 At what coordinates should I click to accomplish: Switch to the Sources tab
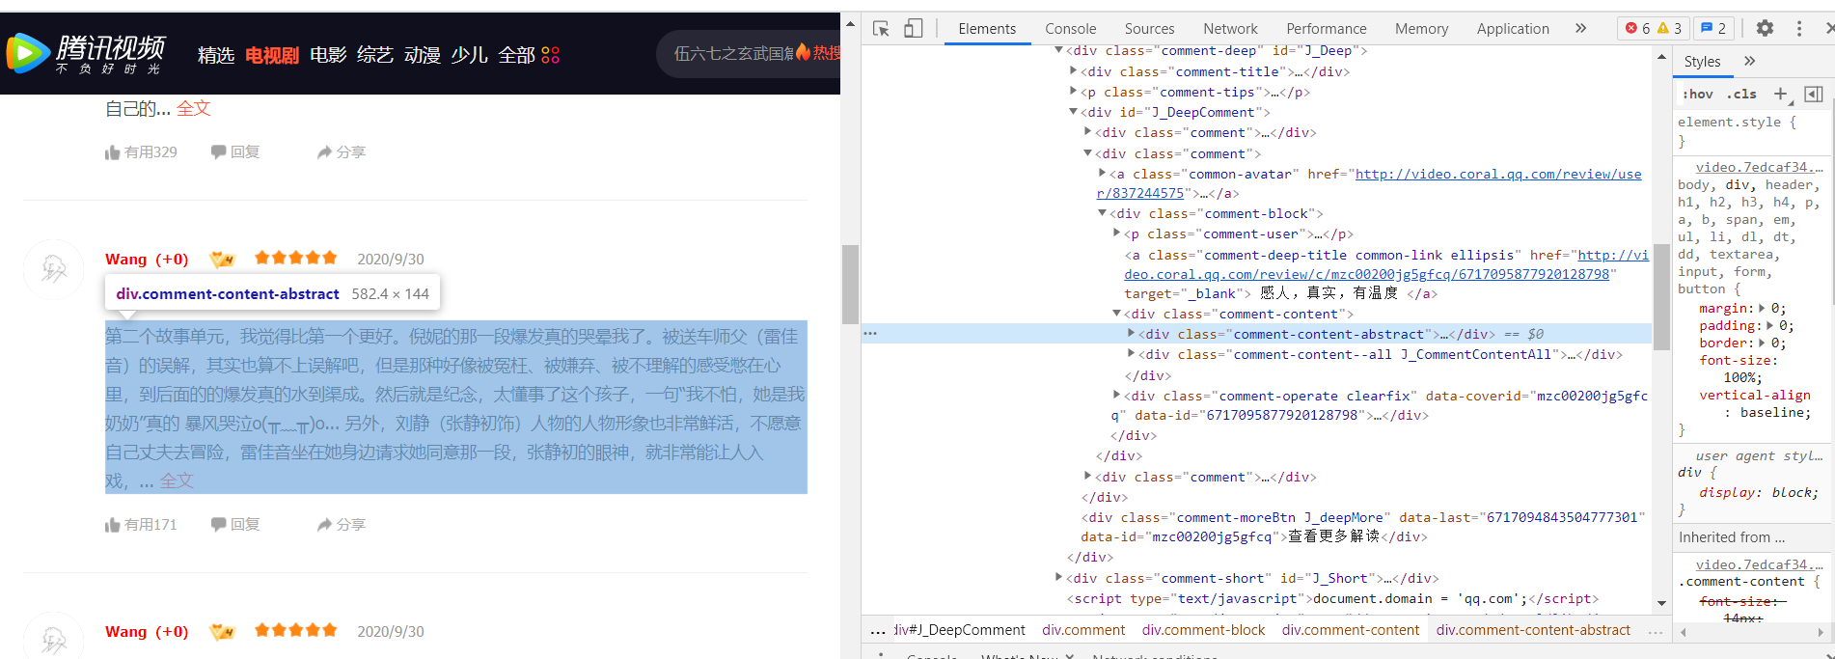[x=1149, y=29]
